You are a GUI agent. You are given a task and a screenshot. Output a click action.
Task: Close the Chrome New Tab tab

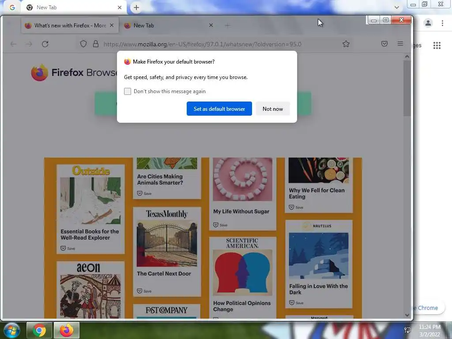point(120,8)
